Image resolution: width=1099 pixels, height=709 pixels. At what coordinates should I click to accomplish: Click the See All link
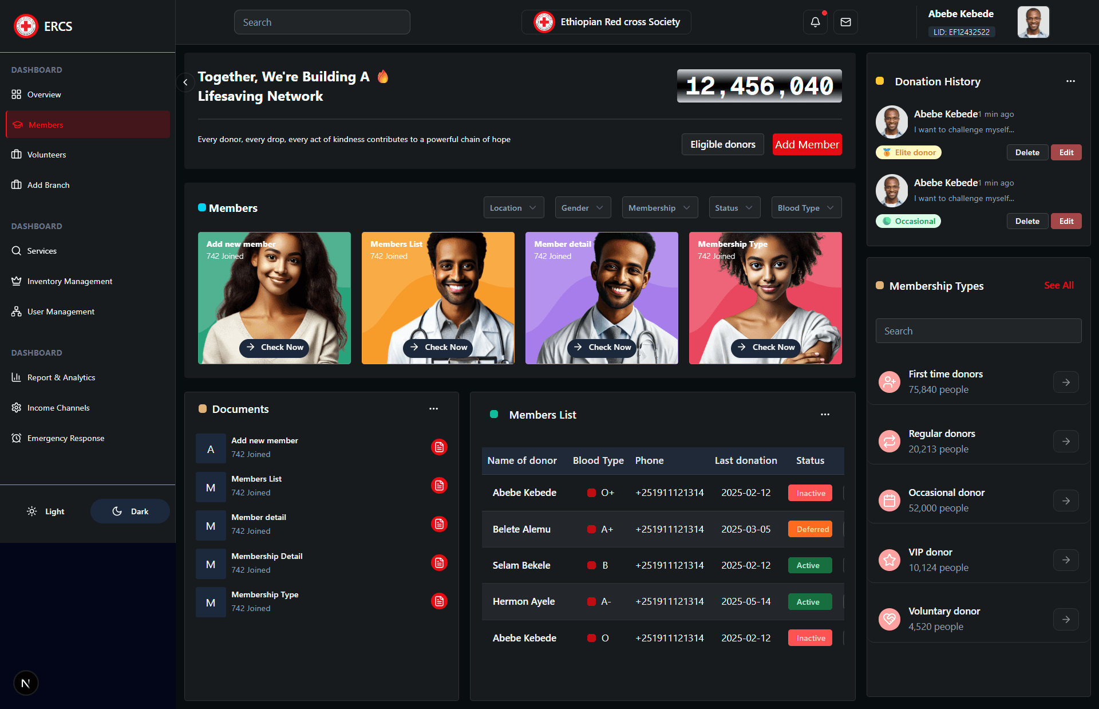click(1058, 285)
